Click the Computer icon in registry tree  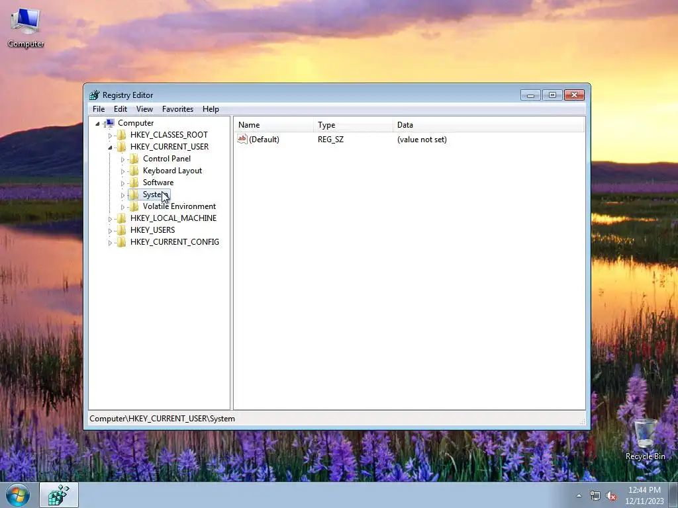pos(110,123)
